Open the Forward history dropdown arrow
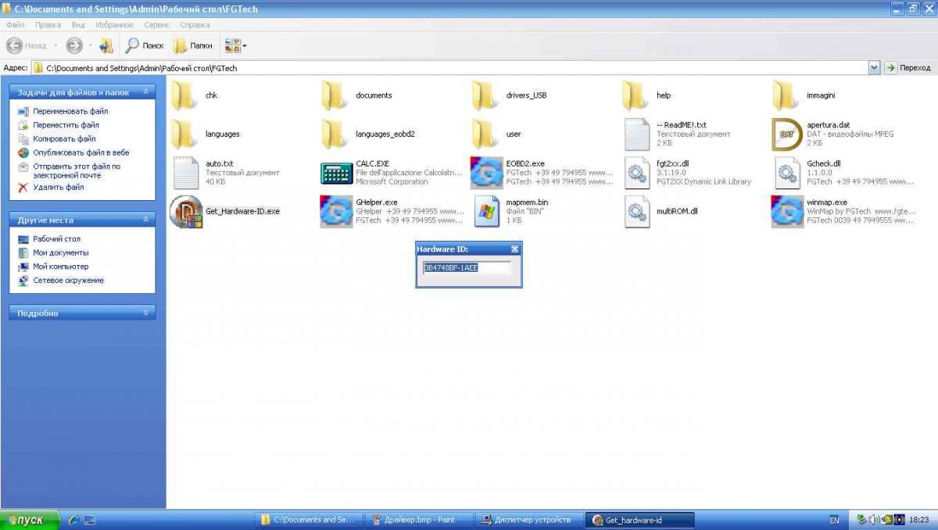Image resolution: width=938 pixels, height=530 pixels. pos(90,46)
